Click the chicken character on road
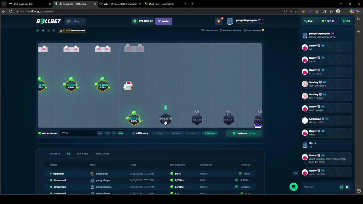The image size is (363, 204). pos(128,86)
